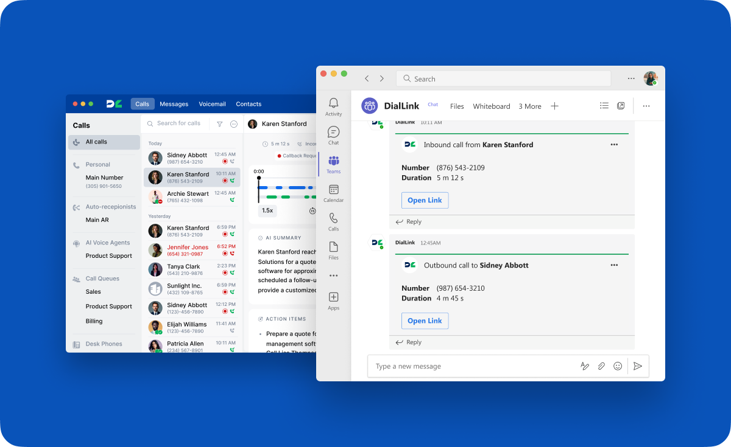Select Jennifer Jones missed call entry

pyautogui.click(x=187, y=250)
